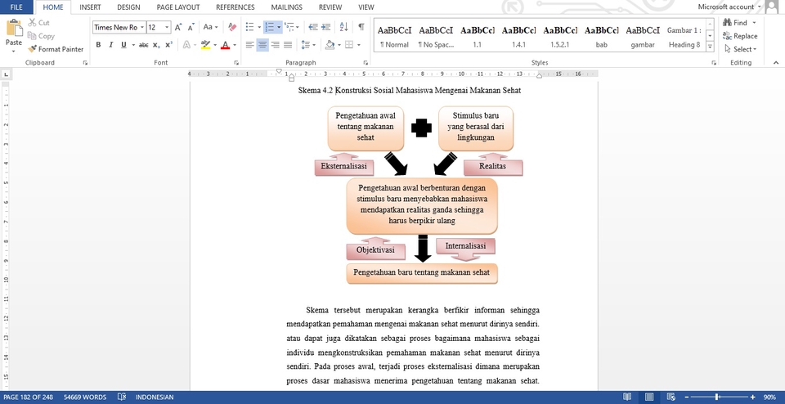
Task: Switch to the REVIEW tab
Action: click(x=330, y=7)
